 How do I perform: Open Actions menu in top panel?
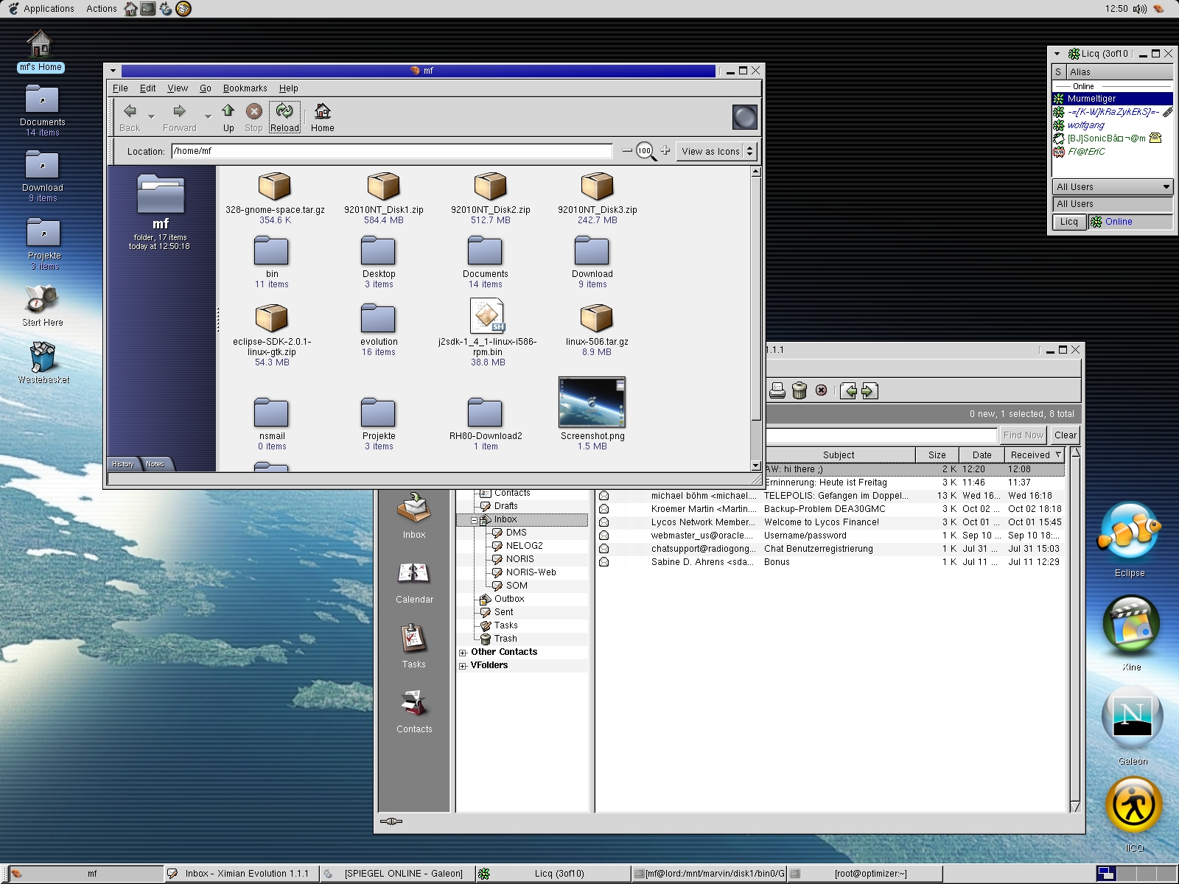(x=102, y=9)
